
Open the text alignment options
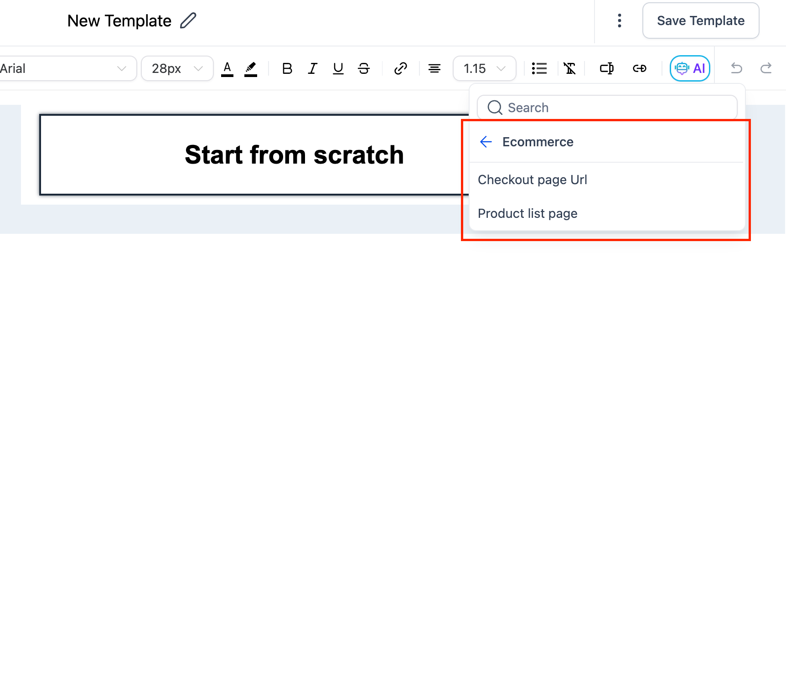[x=434, y=69]
